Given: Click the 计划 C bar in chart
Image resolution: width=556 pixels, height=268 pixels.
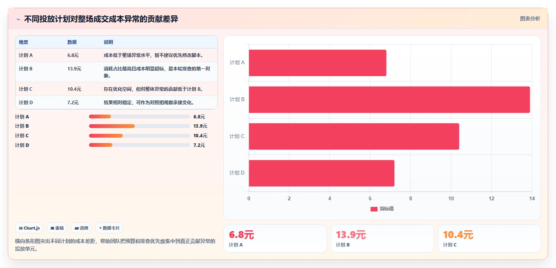Looking at the screenshot, I should [x=354, y=136].
